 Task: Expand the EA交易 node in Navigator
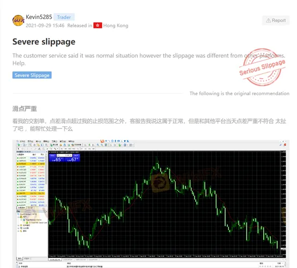(x=18, y=228)
